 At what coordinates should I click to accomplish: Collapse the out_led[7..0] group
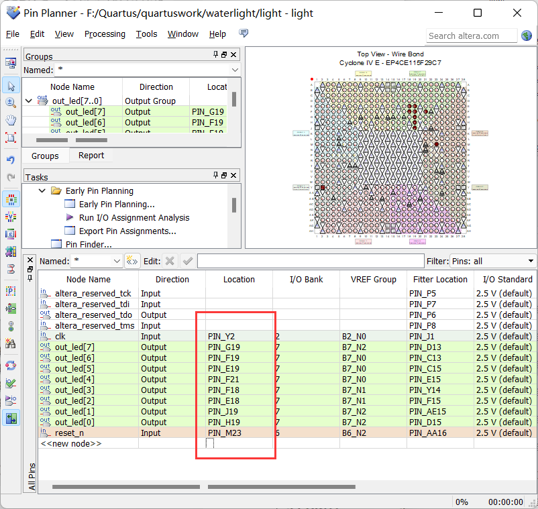click(x=29, y=101)
